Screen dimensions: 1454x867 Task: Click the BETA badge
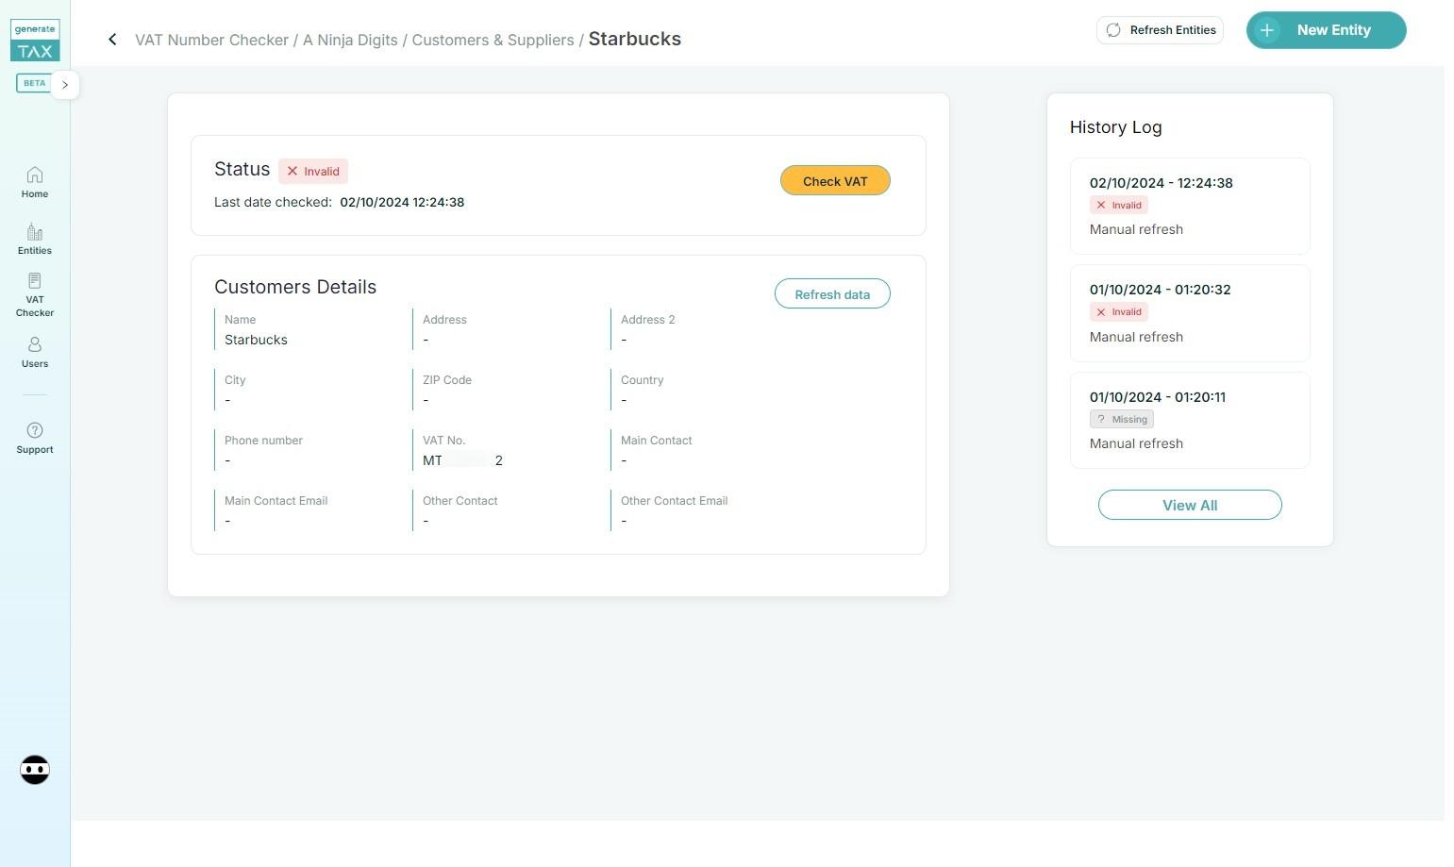(34, 83)
